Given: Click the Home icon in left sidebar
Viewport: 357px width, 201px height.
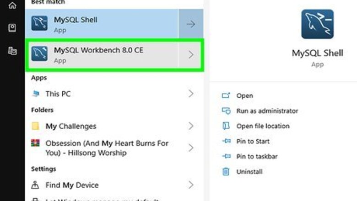Looking at the screenshot, I should pyautogui.click(x=12, y=5).
